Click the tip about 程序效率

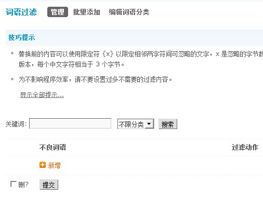[96, 79]
